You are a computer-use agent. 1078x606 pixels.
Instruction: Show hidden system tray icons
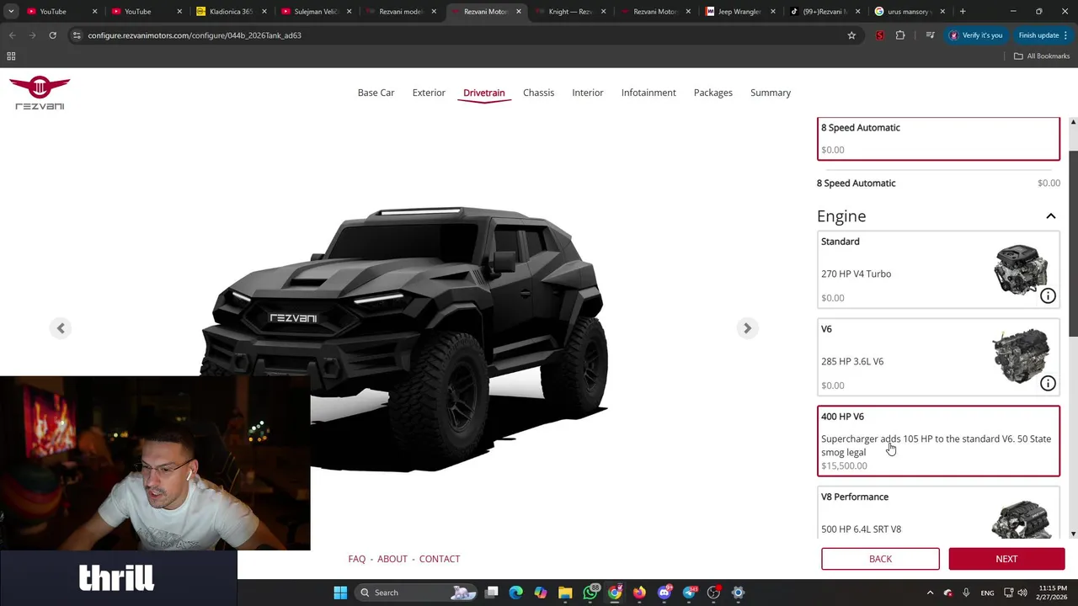click(930, 593)
